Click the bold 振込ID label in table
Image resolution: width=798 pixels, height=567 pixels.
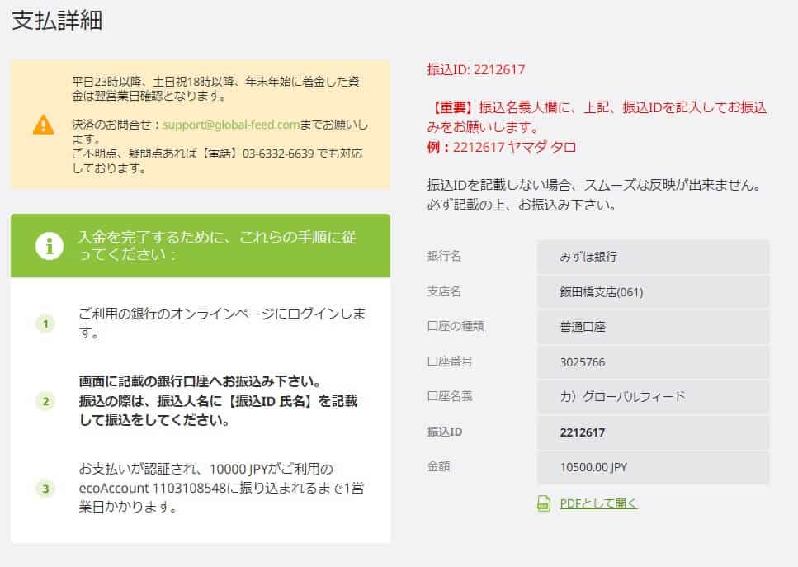pyautogui.click(x=444, y=432)
